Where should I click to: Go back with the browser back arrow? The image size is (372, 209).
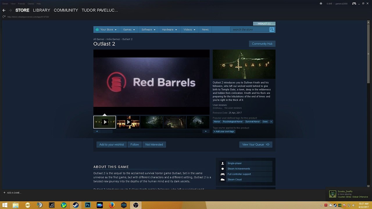pos(4,10)
